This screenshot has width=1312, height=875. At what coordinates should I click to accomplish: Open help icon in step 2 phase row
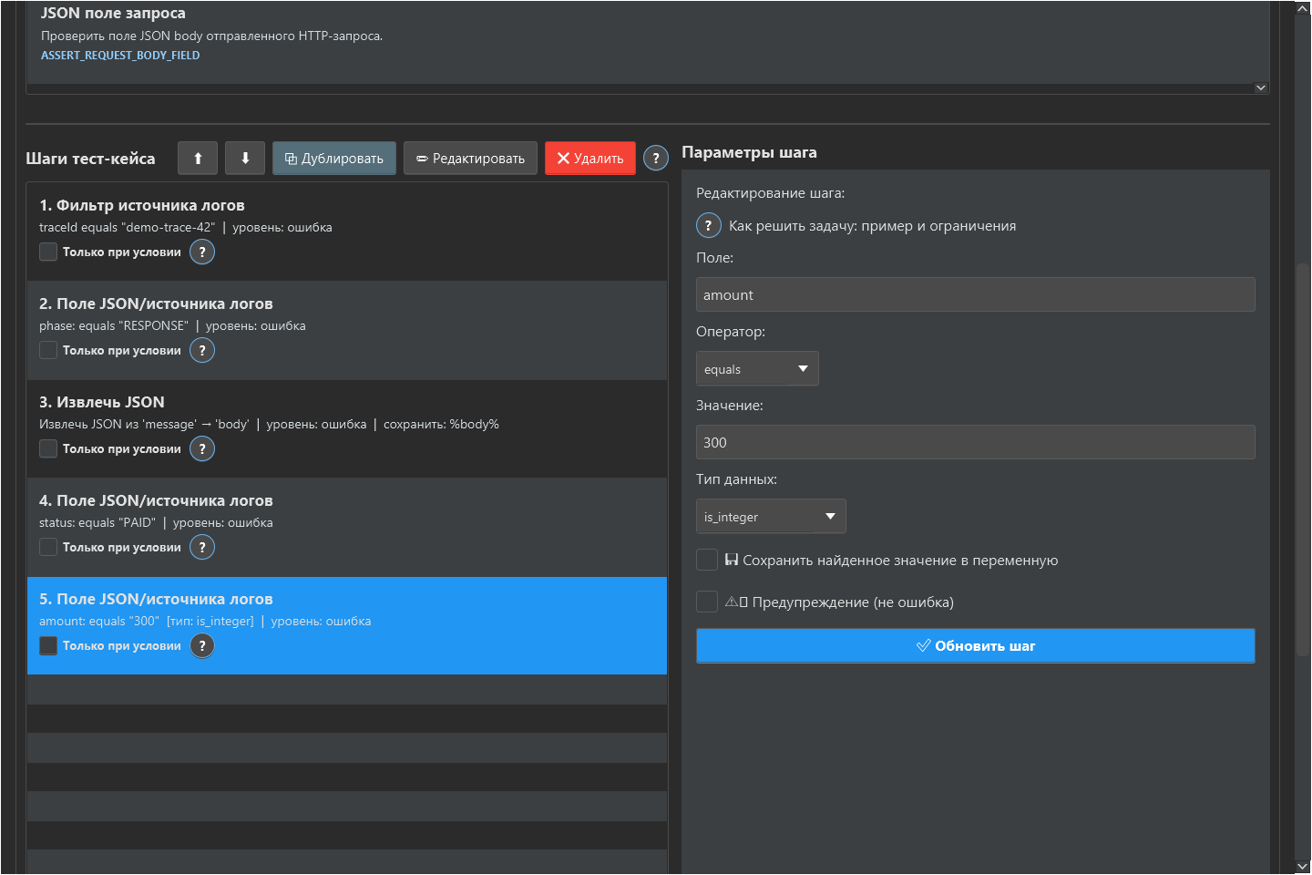202,351
